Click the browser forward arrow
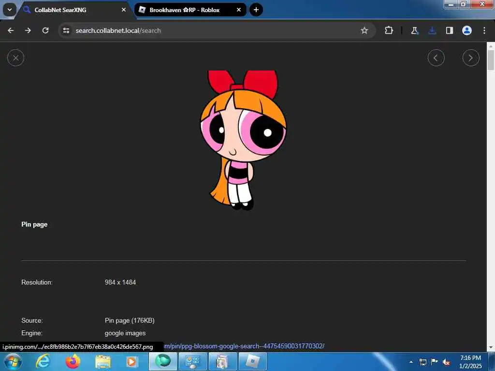The image size is (495, 371). click(x=28, y=30)
